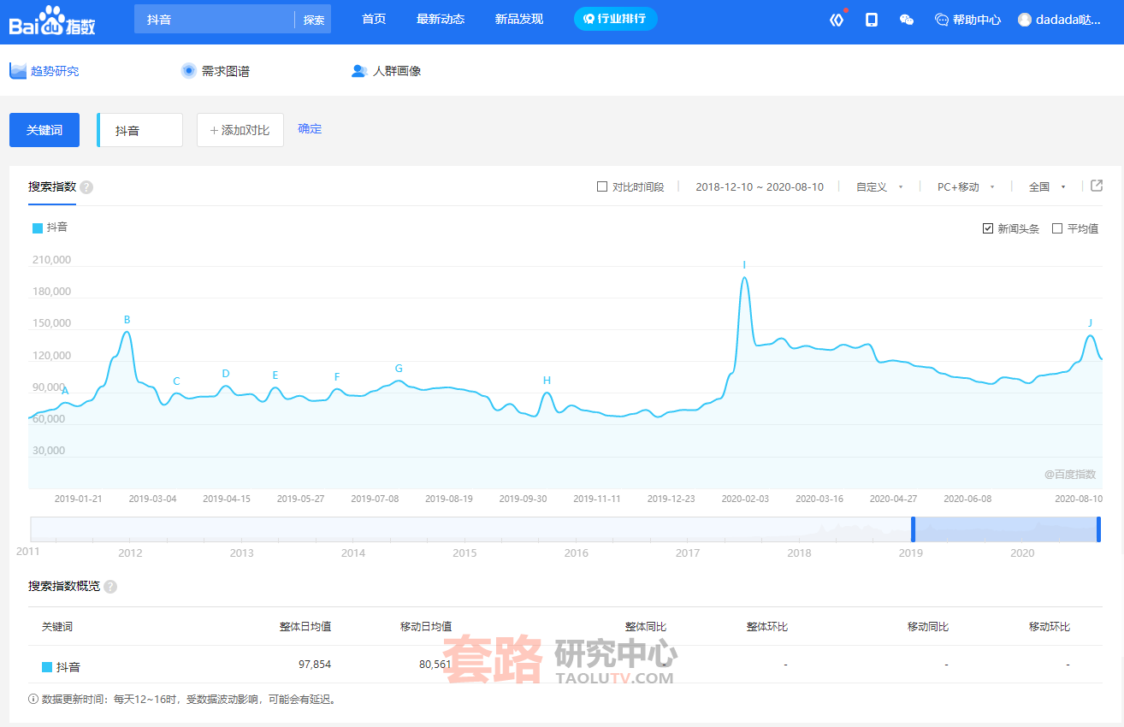Image resolution: width=1124 pixels, height=727 pixels.
Task: Click the left handle of timeline range slider
Action: tap(913, 529)
